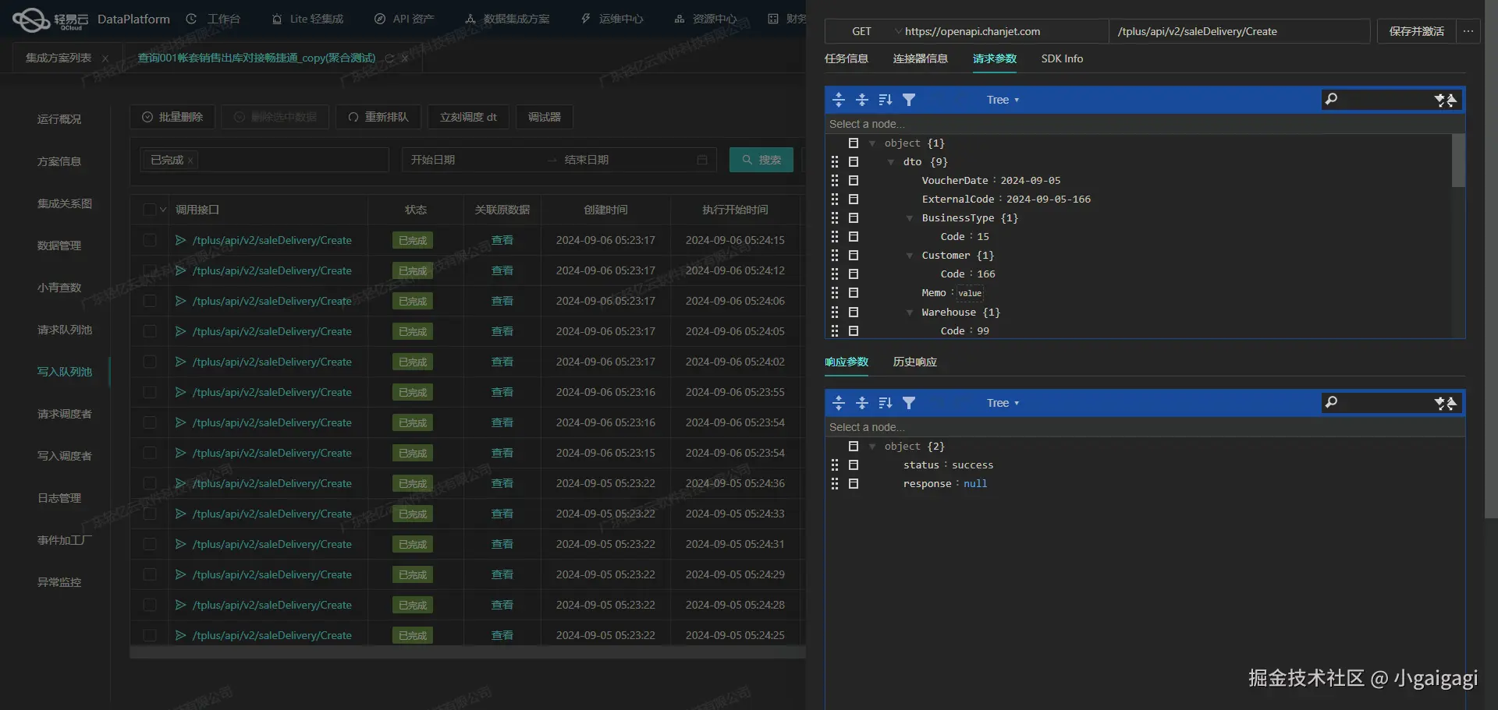This screenshot has height=710, width=1498.
Task: Expand all fields in response params editor
Action: [x=839, y=403]
